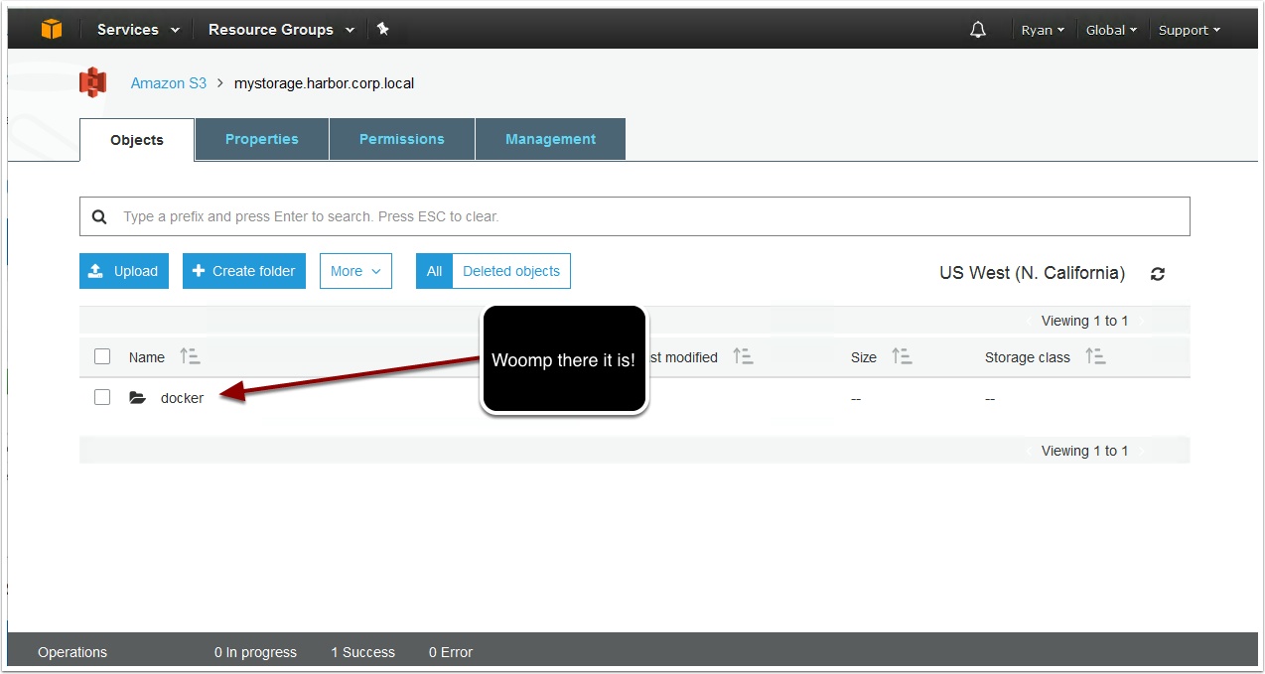
Task: Click the search magnifier icon
Action: pos(99,216)
